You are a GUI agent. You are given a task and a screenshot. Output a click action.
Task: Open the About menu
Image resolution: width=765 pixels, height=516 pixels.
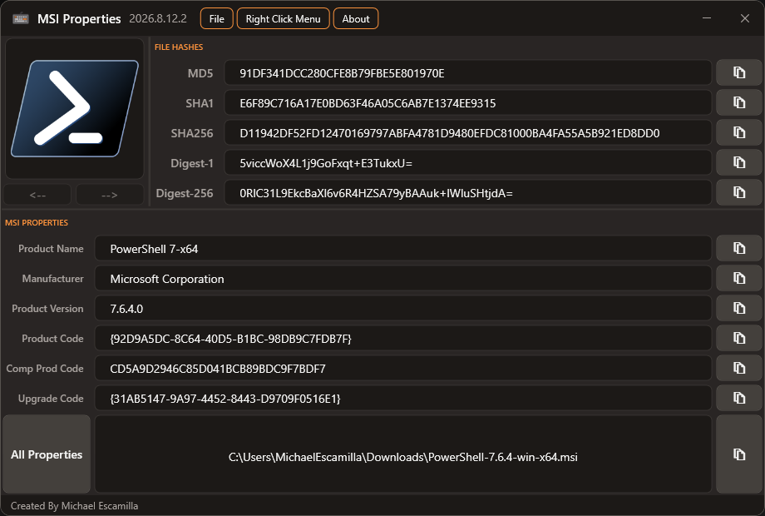[x=356, y=18]
